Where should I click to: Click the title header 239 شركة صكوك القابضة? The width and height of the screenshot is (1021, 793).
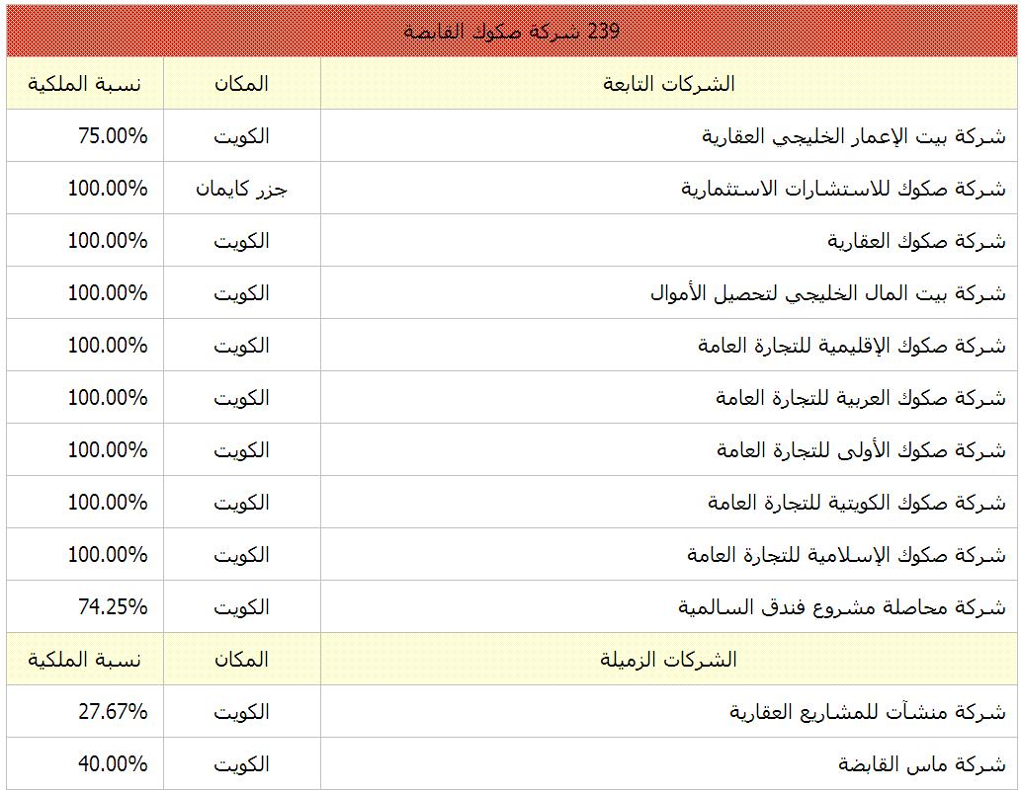point(511,31)
